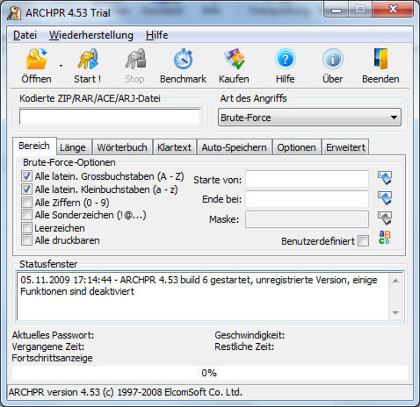Enable Alle Ziffern (0 - 9) checkbox
The height and width of the screenshot is (407, 420).
27,202
